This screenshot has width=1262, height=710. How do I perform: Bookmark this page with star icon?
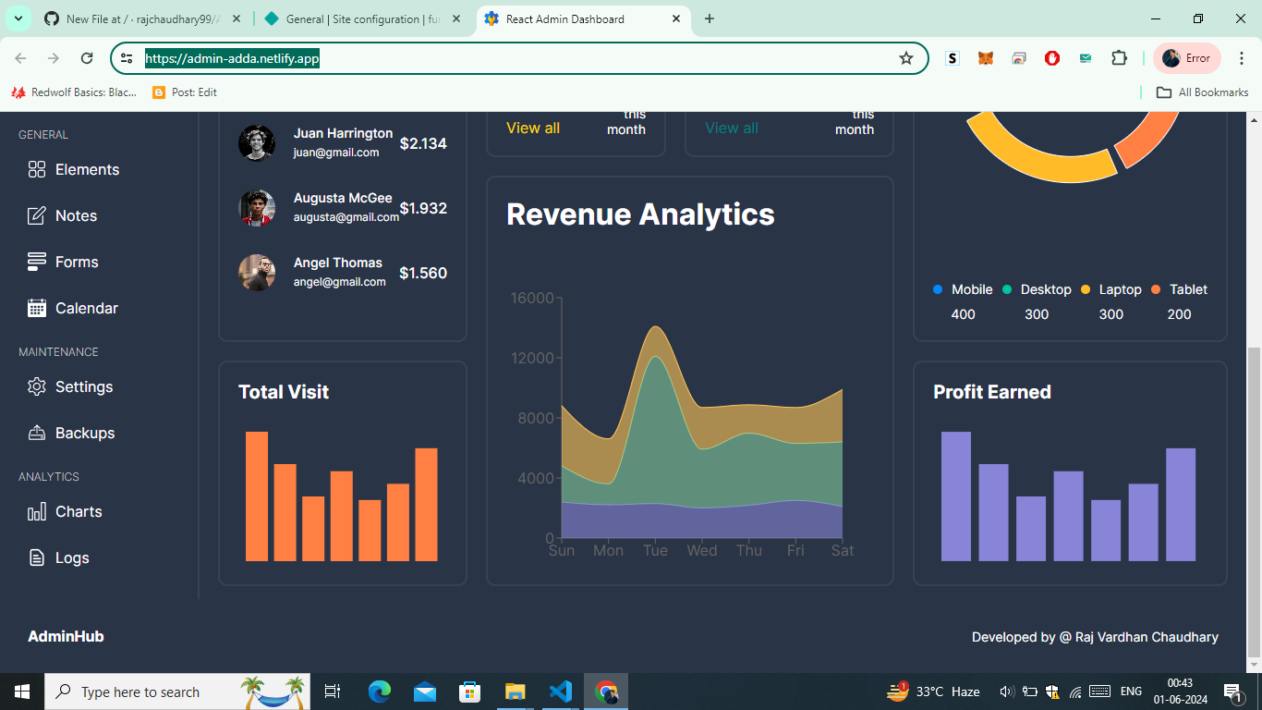[x=906, y=58]
